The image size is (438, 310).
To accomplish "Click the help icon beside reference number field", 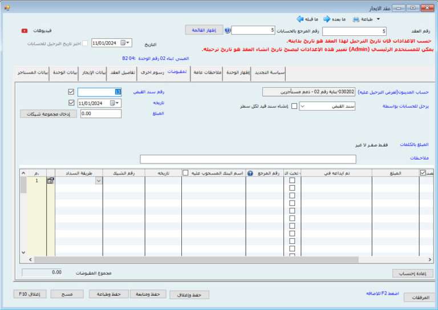I will point(228,30).
